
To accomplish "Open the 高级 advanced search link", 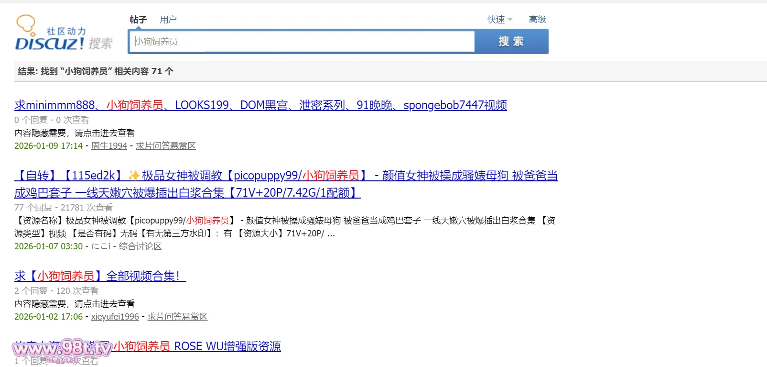I will click(x=537, y=20).
